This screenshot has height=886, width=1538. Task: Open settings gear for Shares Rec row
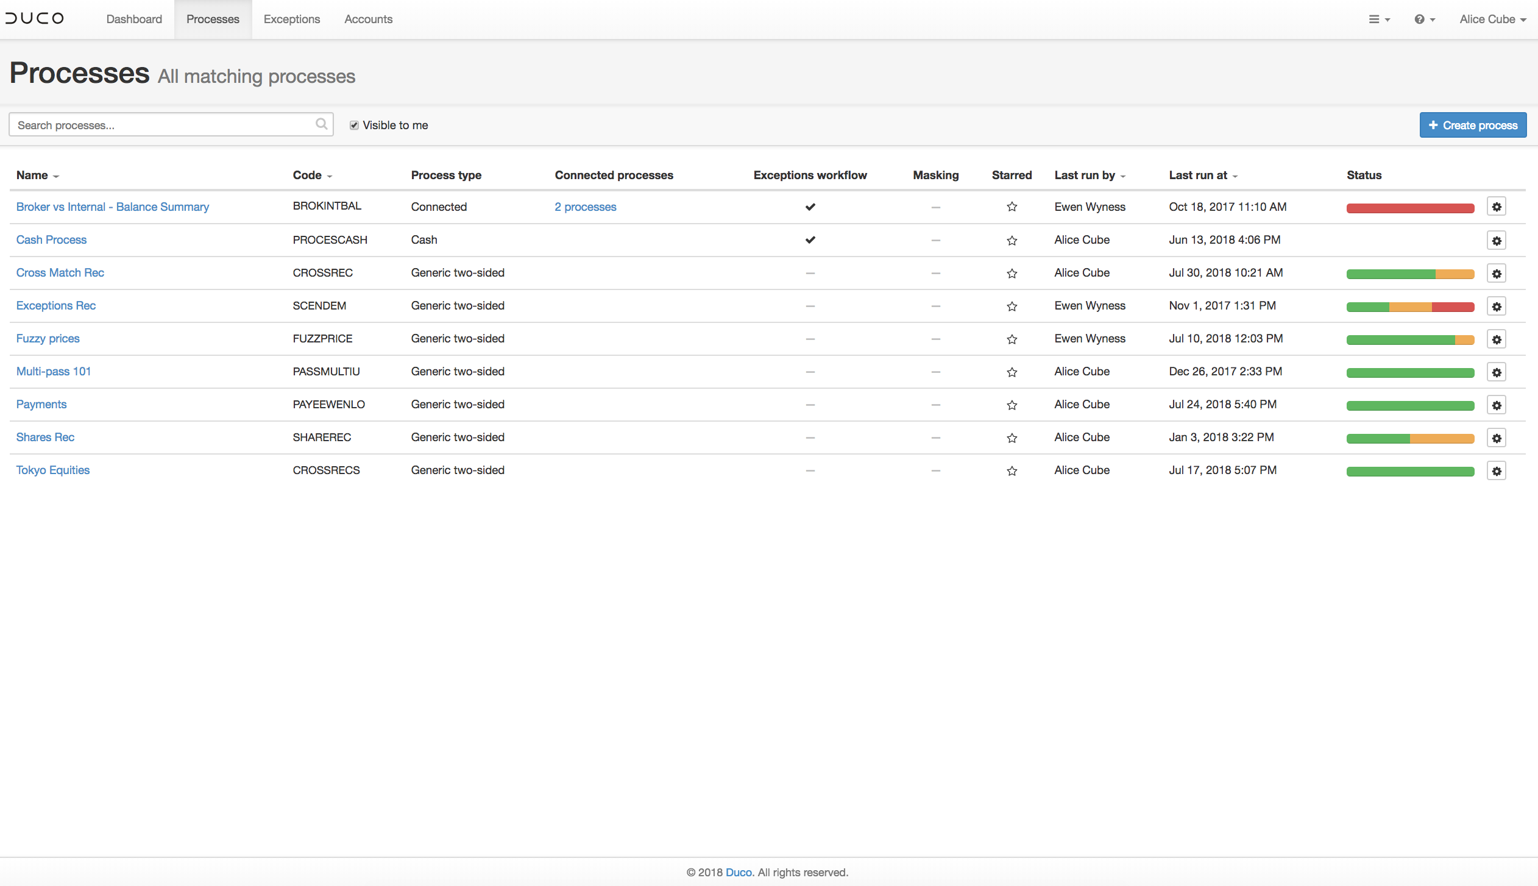pyautogui.click(x=1497, y=438)
